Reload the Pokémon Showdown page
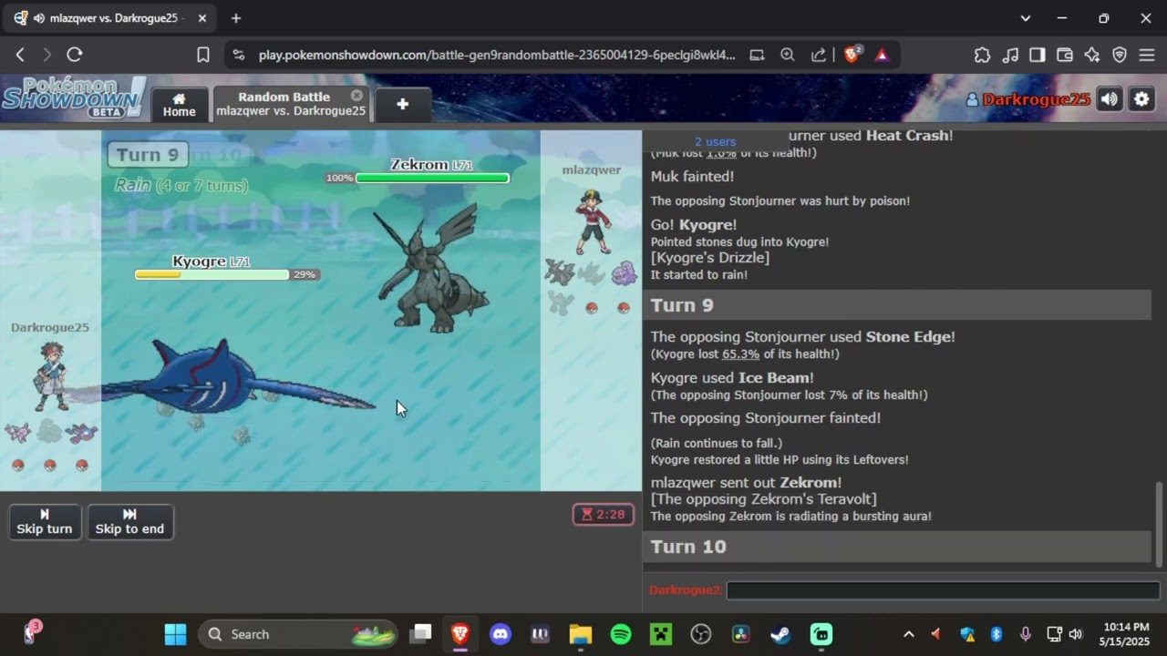 tap(75, 55)
